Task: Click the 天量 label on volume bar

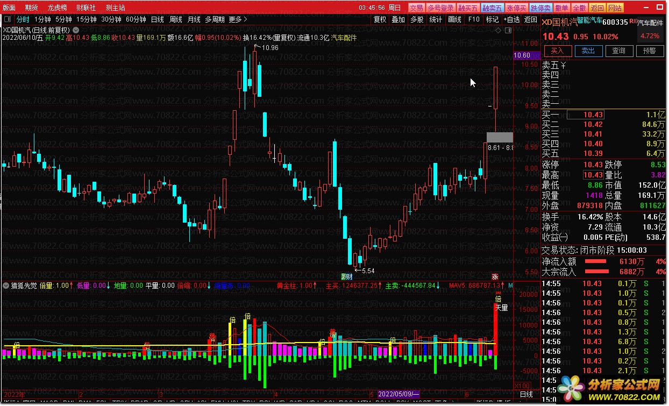Action: pos(501,308)
